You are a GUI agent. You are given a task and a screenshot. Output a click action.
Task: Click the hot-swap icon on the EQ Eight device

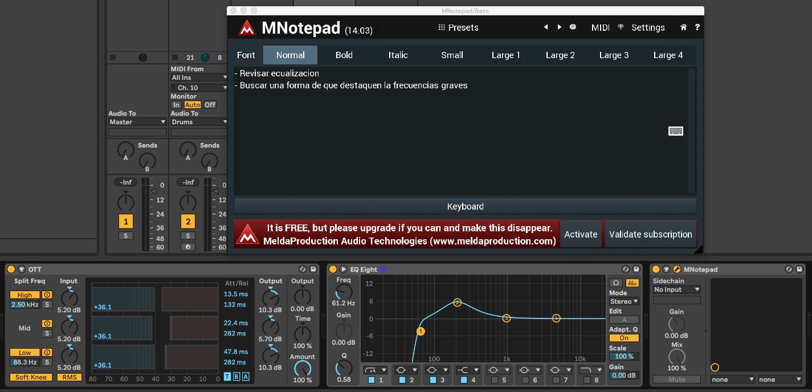[626, 269]
